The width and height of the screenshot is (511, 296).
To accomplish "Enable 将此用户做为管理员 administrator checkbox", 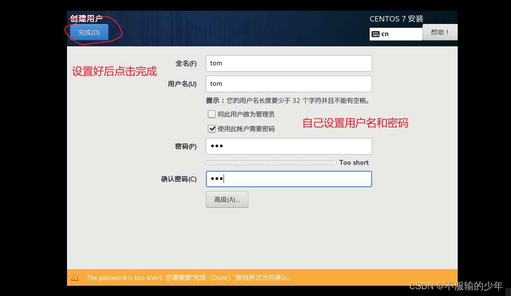I will [x=212, y=114].
